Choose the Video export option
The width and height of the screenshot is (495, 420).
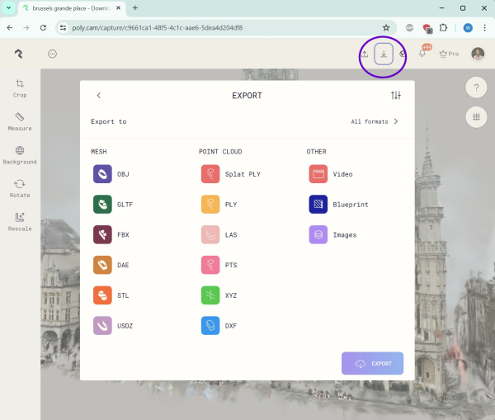(x=318, y=174)
